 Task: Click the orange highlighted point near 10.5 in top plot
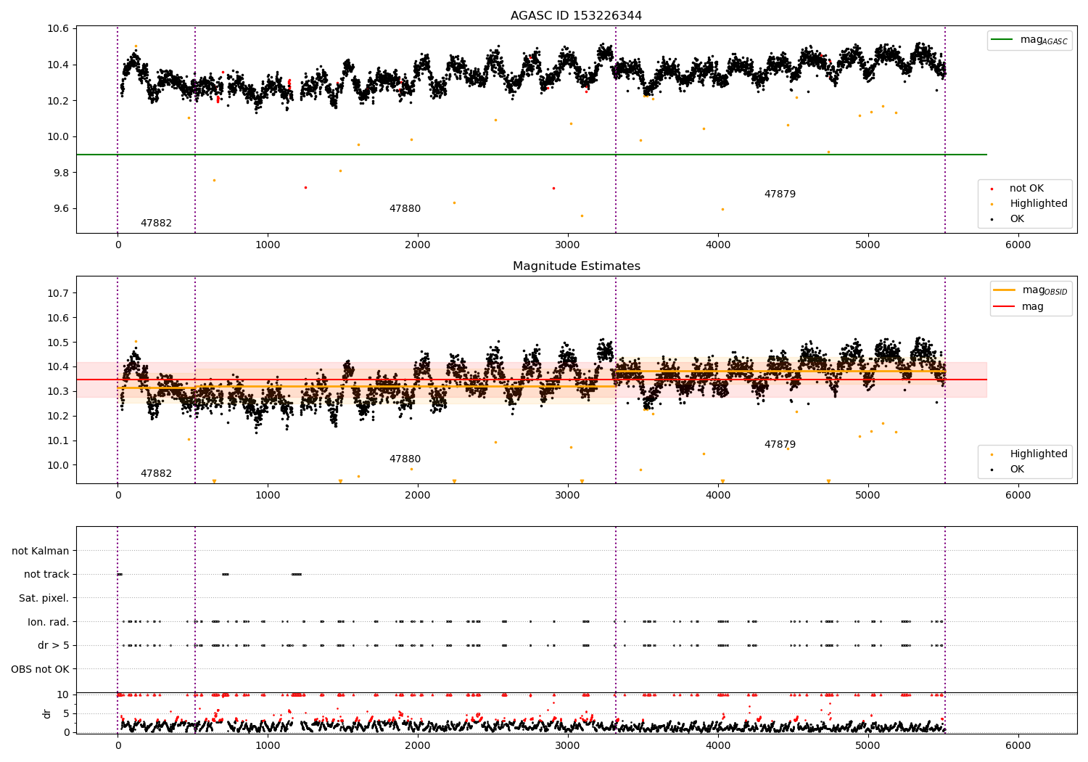click(136, 46)
